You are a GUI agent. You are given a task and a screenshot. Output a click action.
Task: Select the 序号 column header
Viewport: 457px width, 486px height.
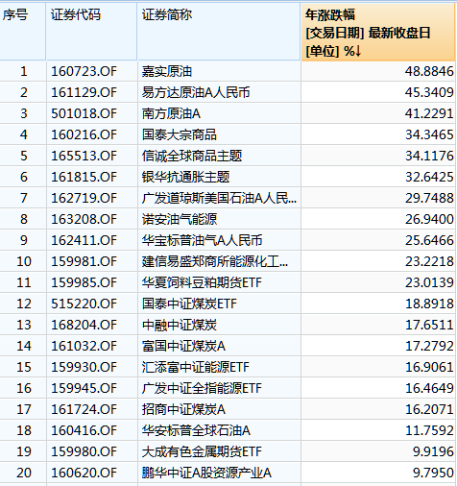pos(22,32)
